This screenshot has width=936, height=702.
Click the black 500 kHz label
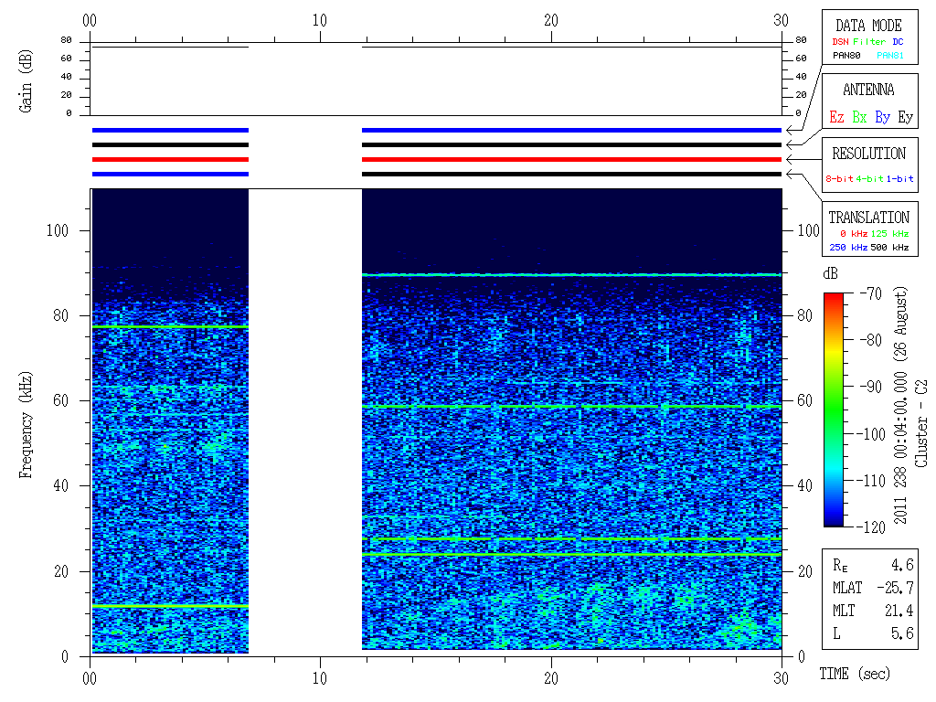(x=889, y=247)
